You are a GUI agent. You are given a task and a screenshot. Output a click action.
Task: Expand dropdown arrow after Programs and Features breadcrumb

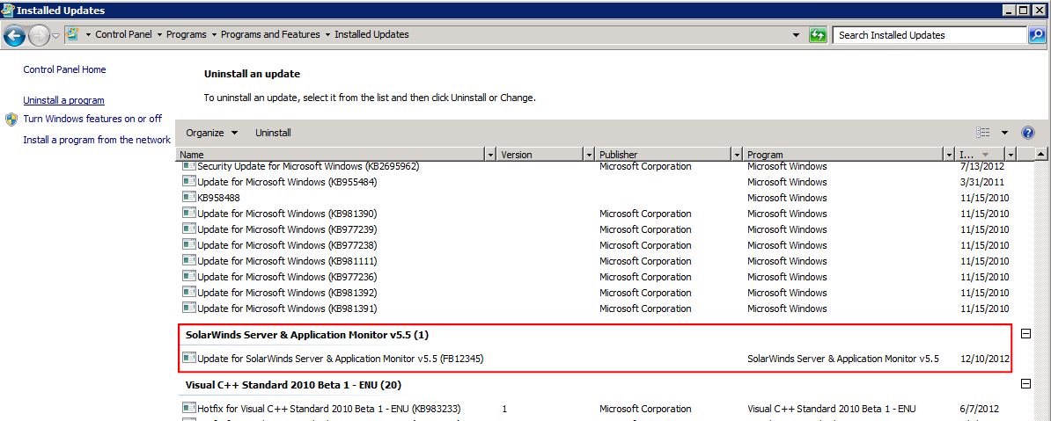(327, 34)
